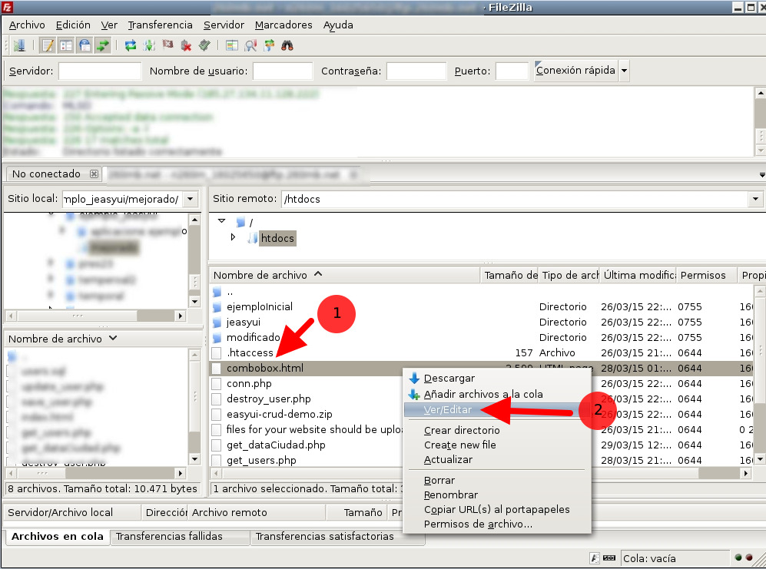Click the modificado folder icon
This screenshot has height=569, width=766.
click(x=217, y=338)
